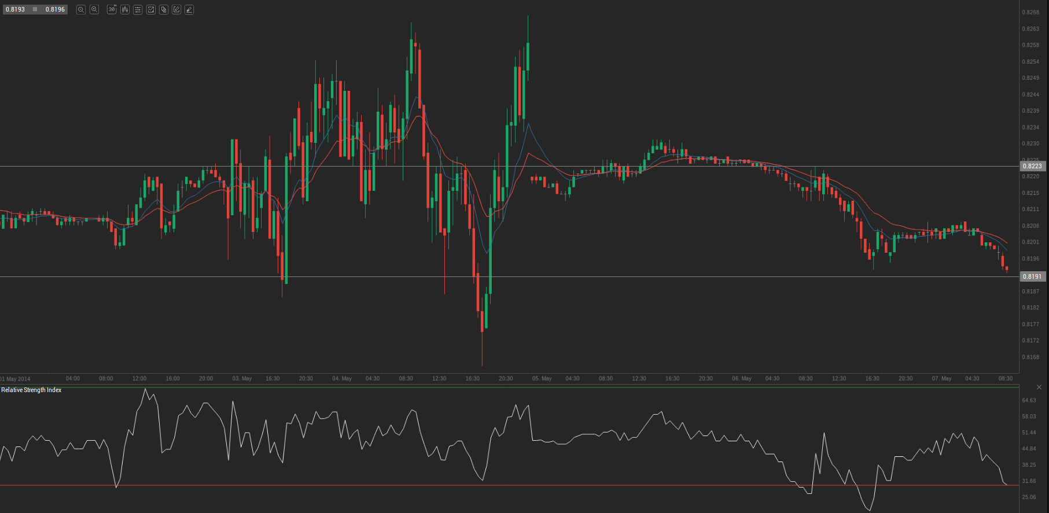The image size is (1049, 513).
Task: Click the buy price 0.8196
Action: (56, 10)
